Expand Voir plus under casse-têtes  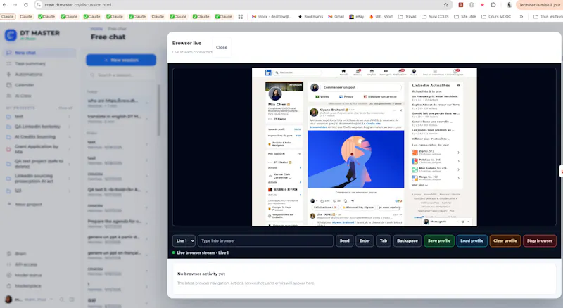(x=419, y=185)
